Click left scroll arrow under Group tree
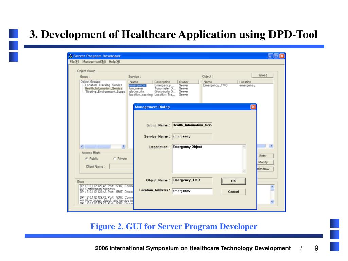 click(x=82, y=146)
